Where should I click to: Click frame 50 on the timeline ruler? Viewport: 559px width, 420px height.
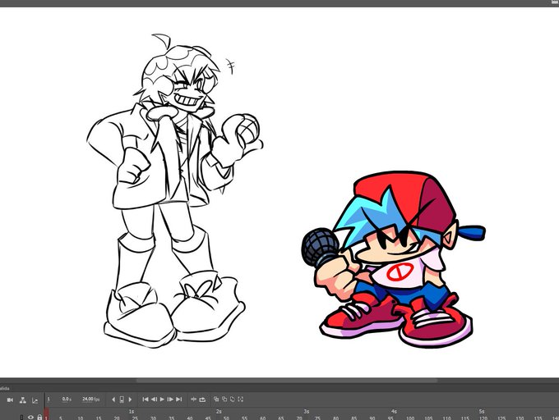(226, 418)
